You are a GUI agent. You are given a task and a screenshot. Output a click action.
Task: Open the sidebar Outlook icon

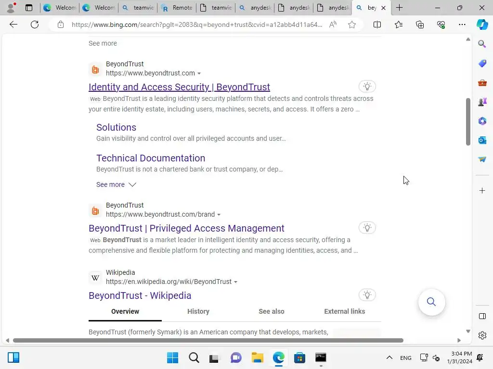point(482,140)
